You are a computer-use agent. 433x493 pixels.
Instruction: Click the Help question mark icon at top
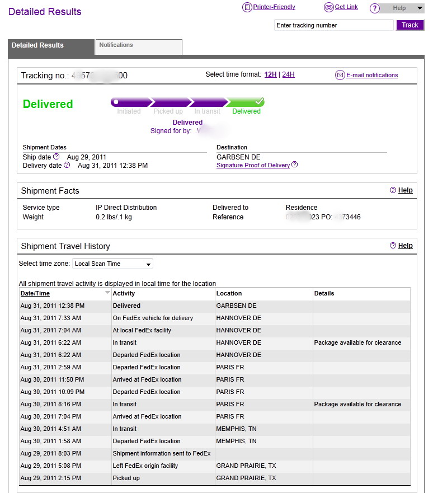pyautogui.click(x=375, y=8)
